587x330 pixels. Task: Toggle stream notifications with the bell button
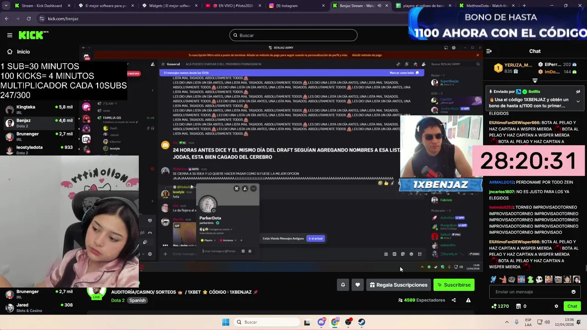(x=343, y=285)
